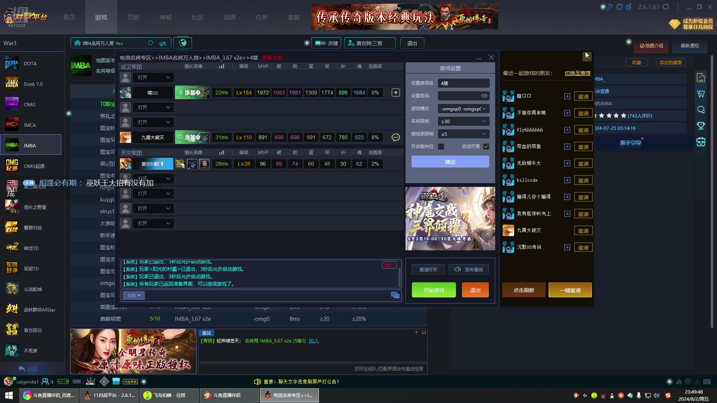This screenshot has height=403, width=717.
Task: Open the 名将限制 ≥30 dropdown
Action: pos(463,121)
